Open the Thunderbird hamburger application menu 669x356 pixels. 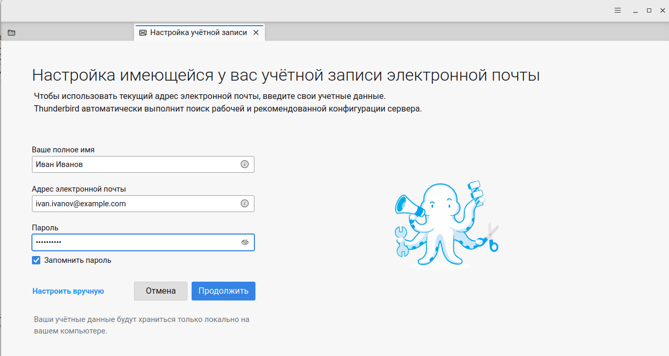[617, 10]
